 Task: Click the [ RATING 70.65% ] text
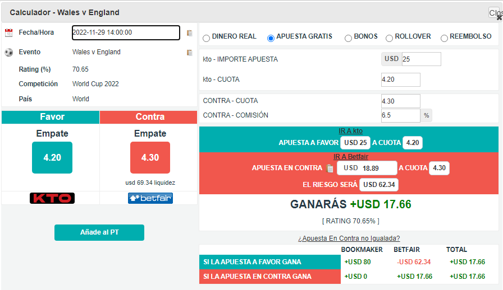coord(351,221)
